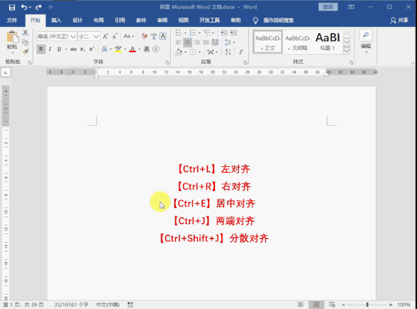This screenshot has height=309, width=417.
Task: Open Paragraph dialog launcher
Action: 245,63
